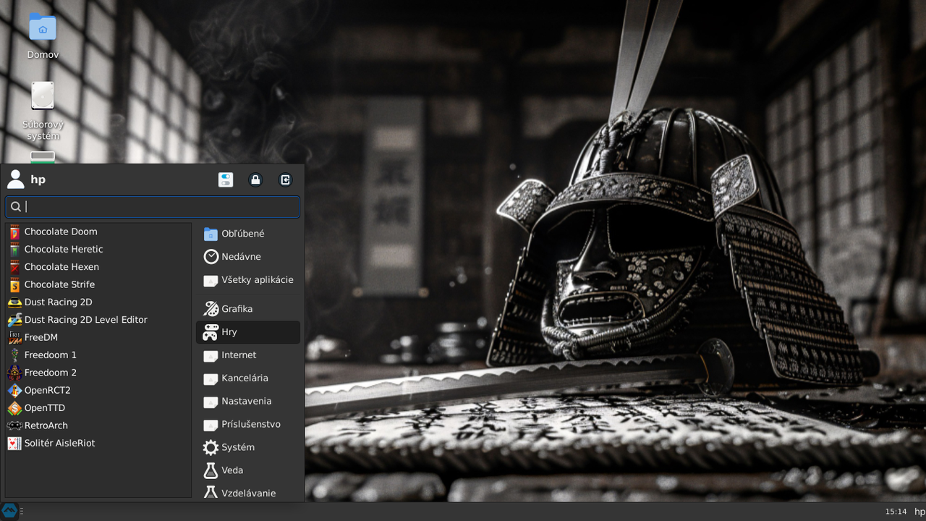926x521 pixels.
Task: Select the Hry category
Action: coord(248,332)
